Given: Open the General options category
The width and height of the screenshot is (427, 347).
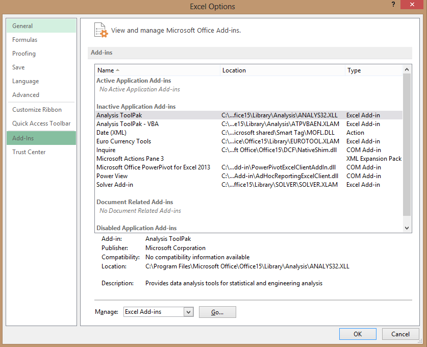Looking at the screenshot, I should [x=41, y=26].
